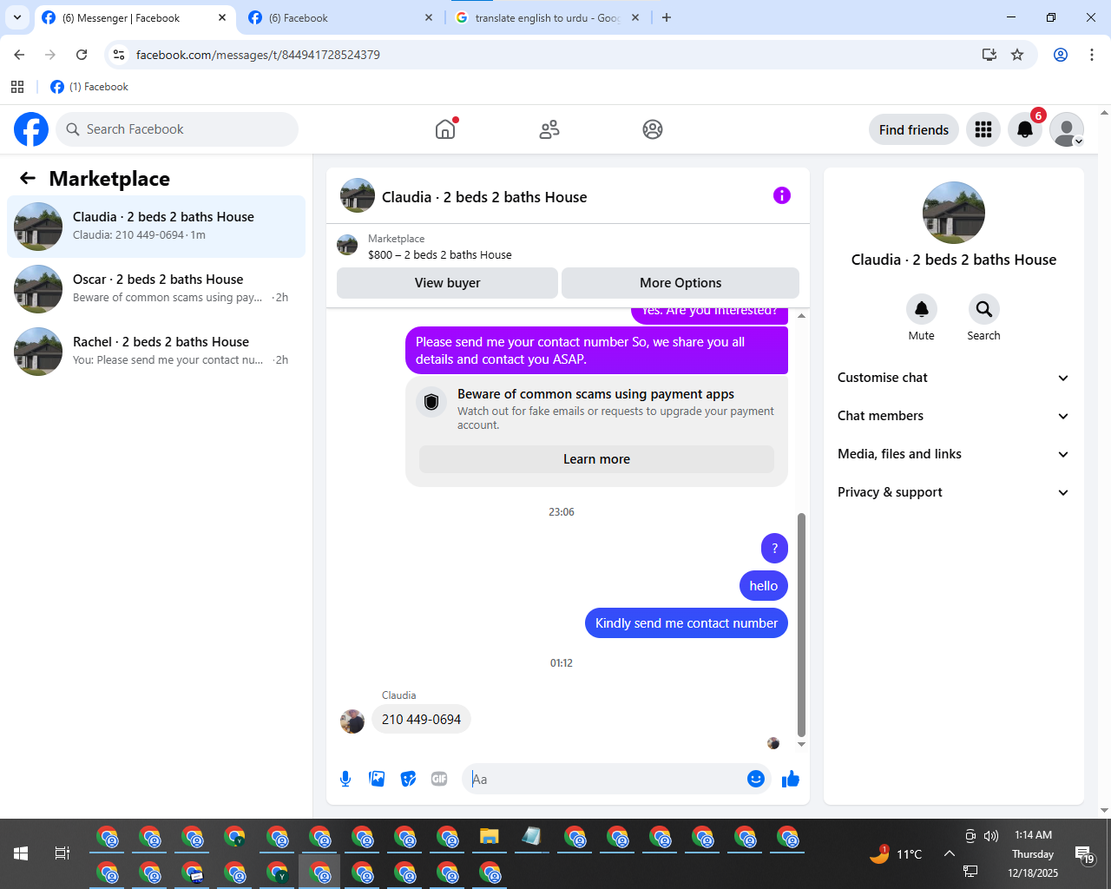Open Windows Start menu
The image size is (1111, 889).
click(21, 853)
